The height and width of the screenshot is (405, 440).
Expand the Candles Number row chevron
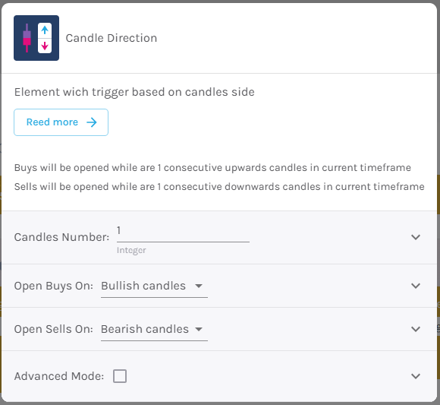click(416, 237)
